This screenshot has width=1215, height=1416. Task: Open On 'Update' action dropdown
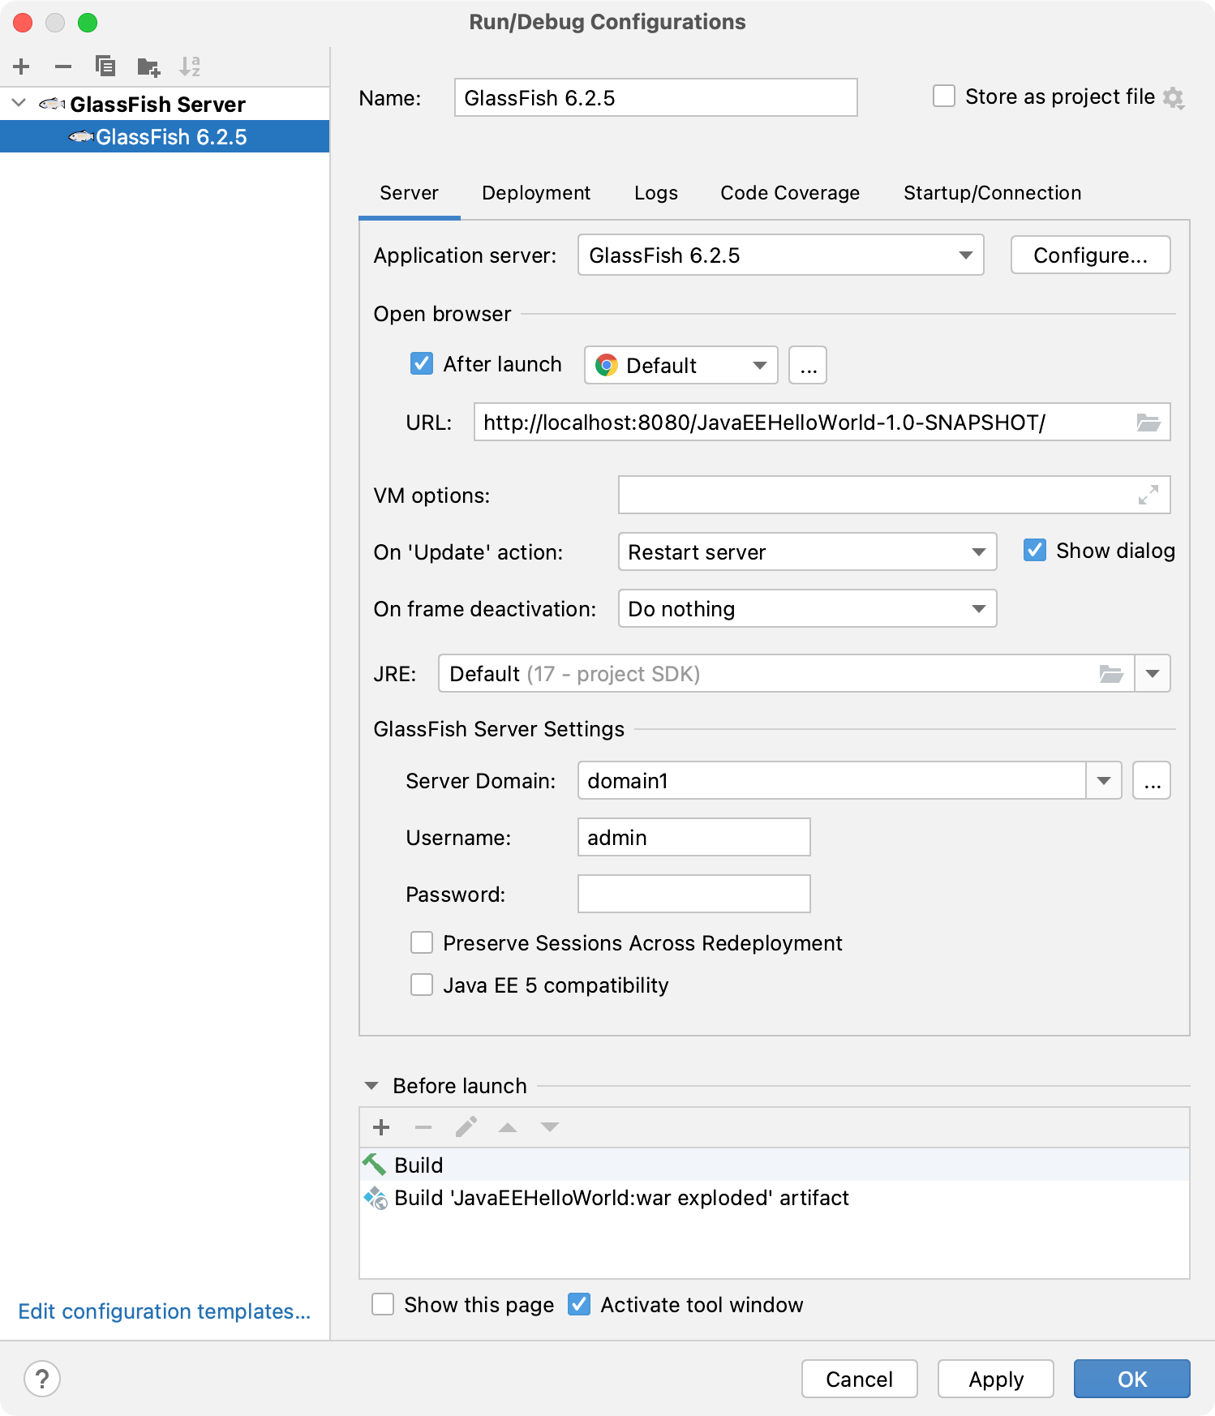click(x=807, y=551)
